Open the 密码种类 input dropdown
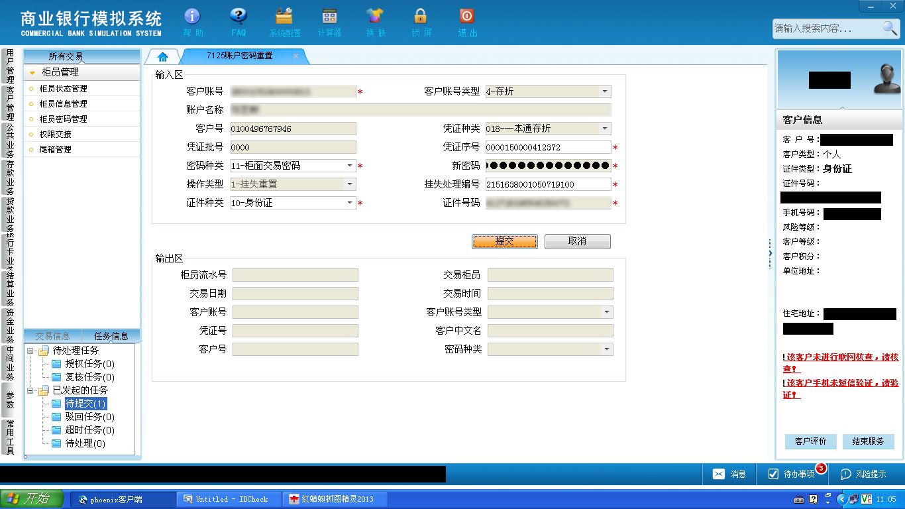The width and height of the screenshot is (905, 509). (350, 166)
